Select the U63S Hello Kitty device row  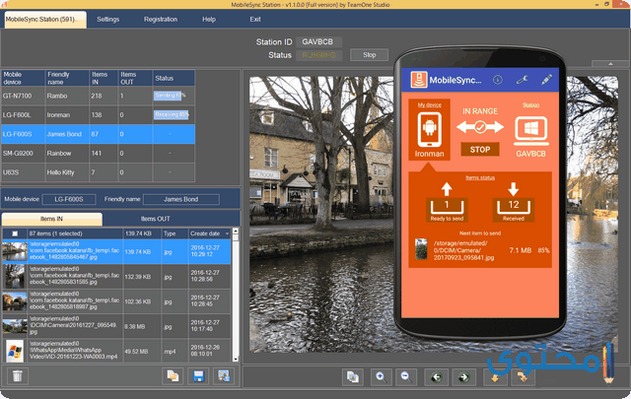tap(99, 172)
